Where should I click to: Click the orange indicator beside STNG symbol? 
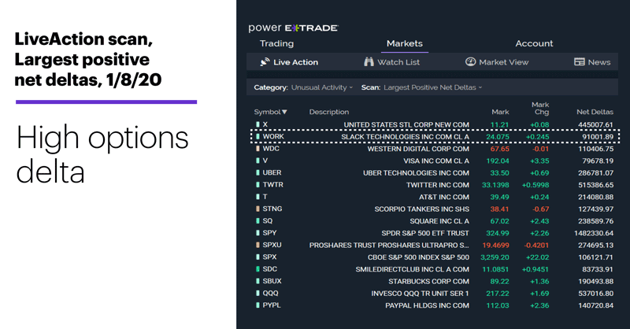point(258,209)
